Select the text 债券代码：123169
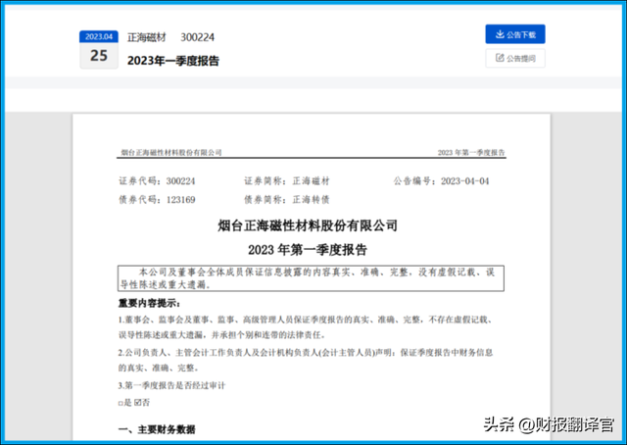 tap(157, 199)
